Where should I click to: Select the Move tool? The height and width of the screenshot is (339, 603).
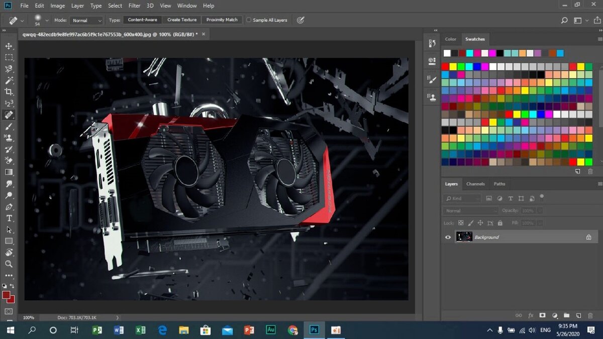(x=9, y=46)
